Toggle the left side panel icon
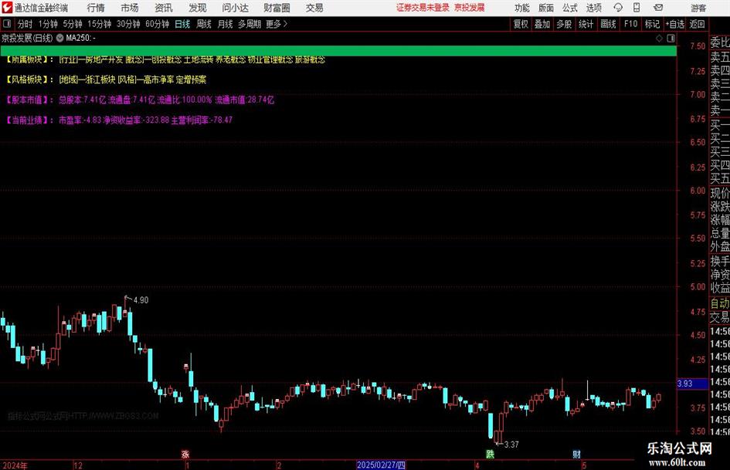Screen dimensions: 730x470 point(7,24)
